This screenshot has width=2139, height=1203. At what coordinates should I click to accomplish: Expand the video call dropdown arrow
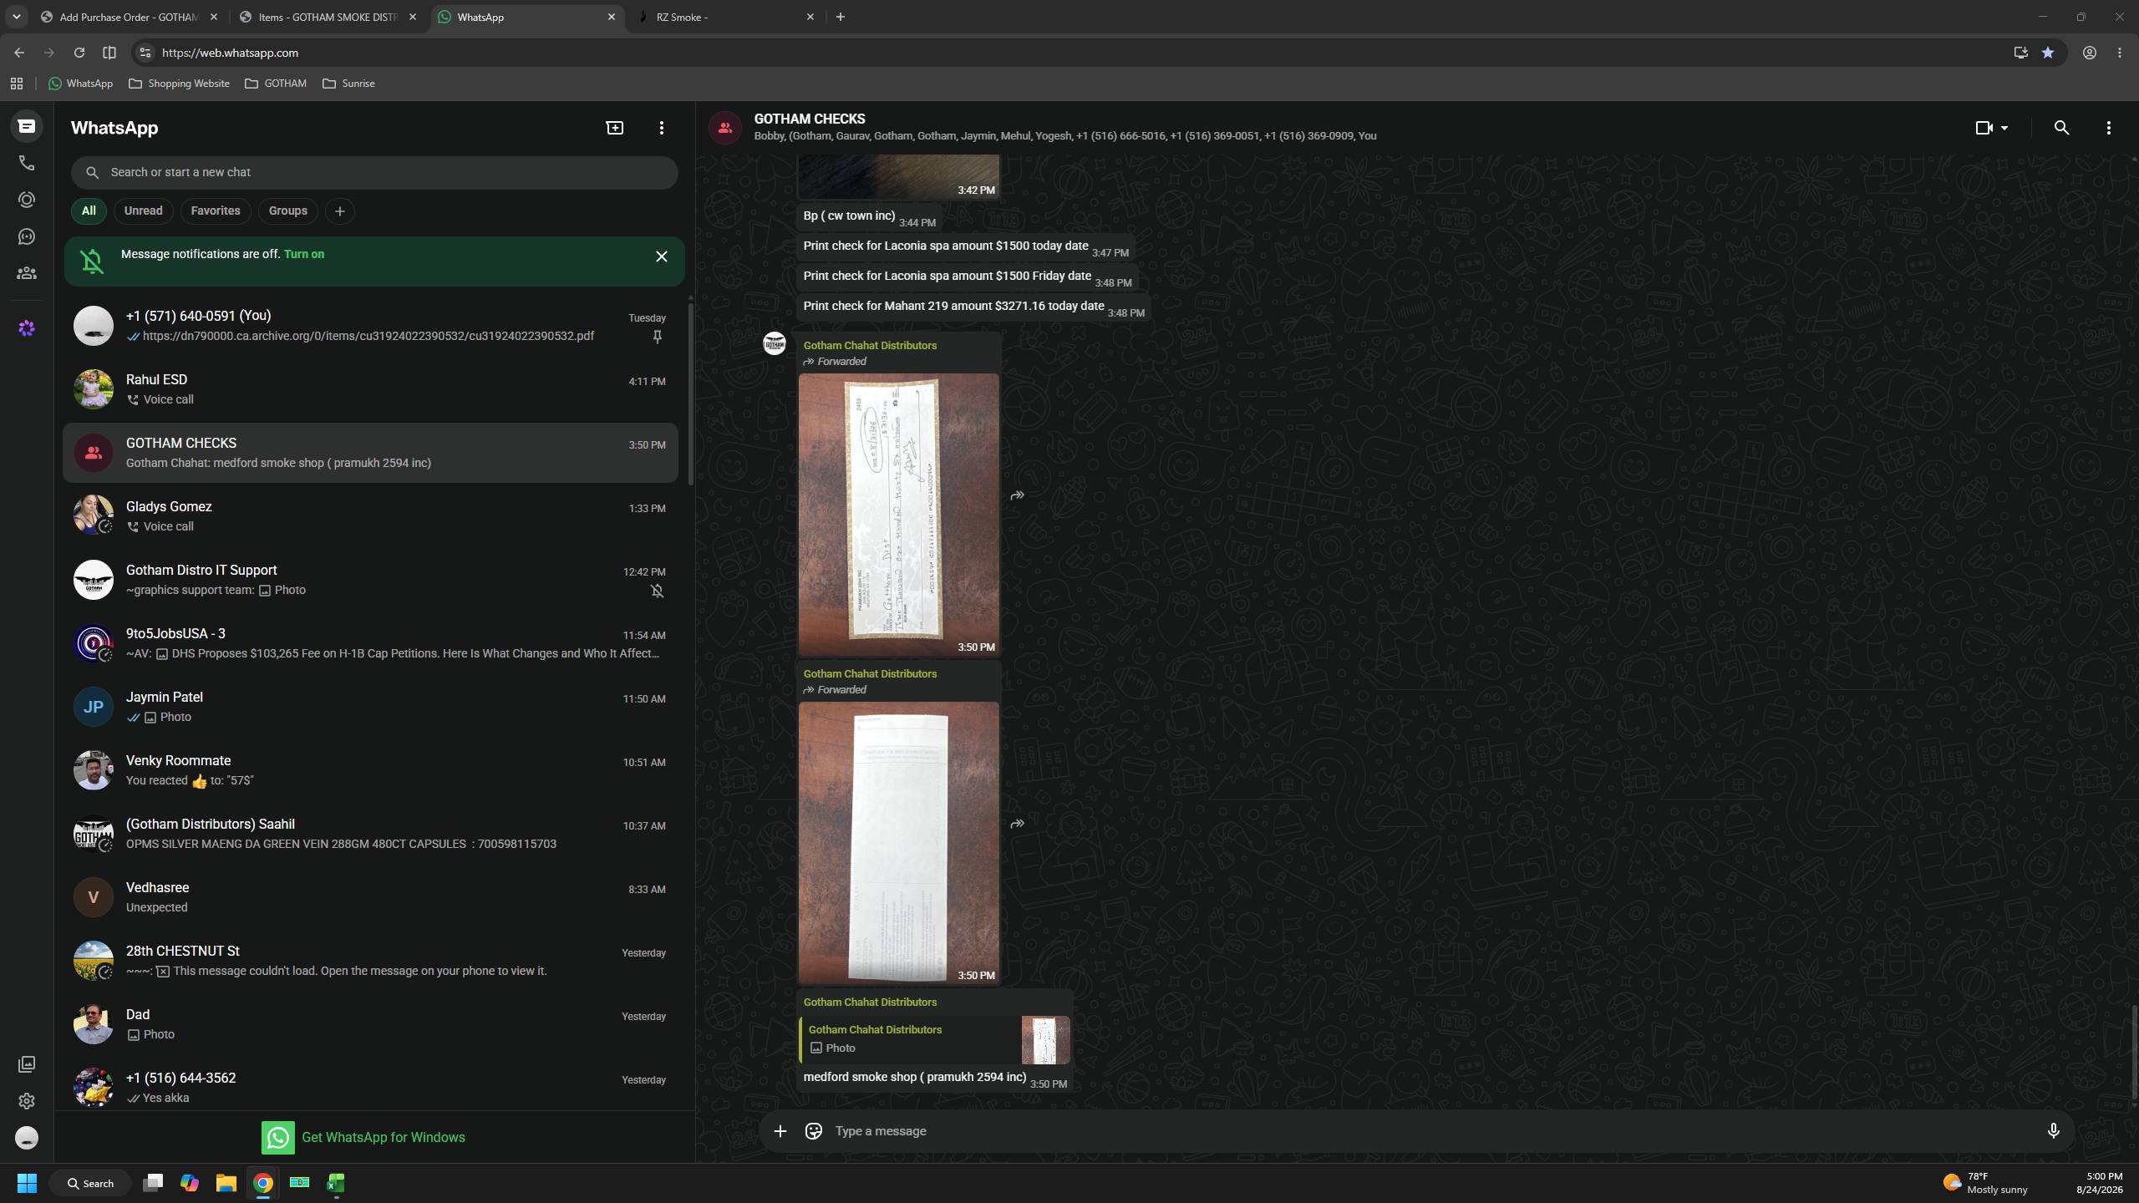2004,128
